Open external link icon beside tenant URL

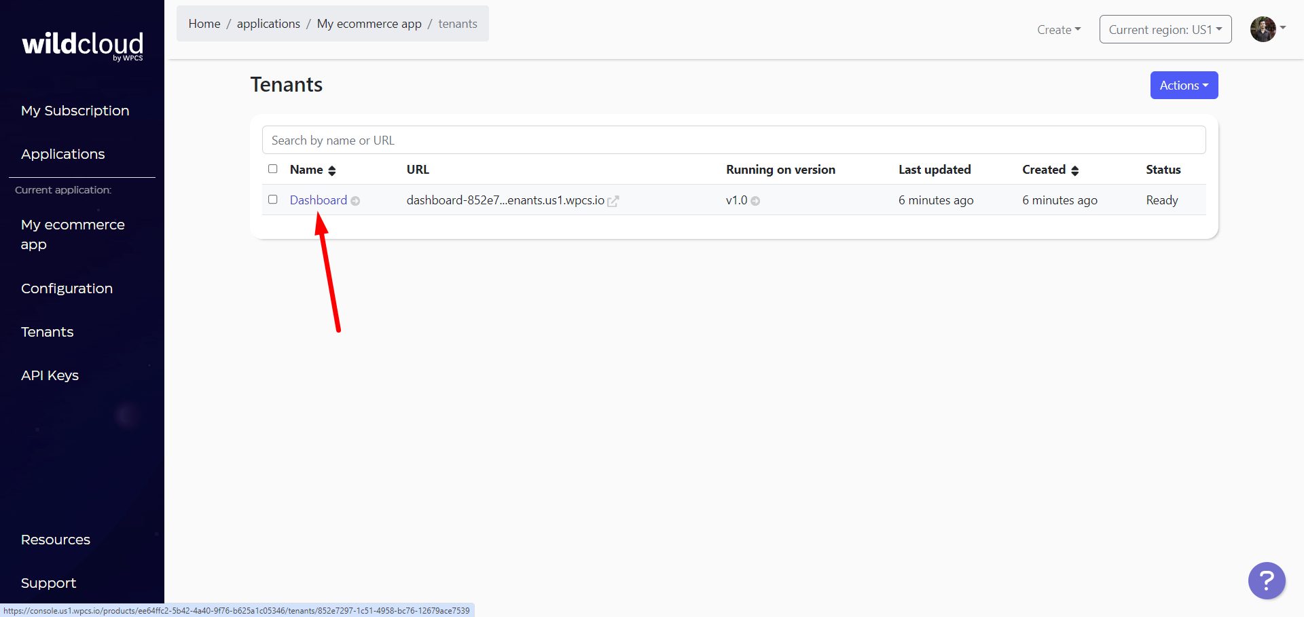(x=613, y=201)
